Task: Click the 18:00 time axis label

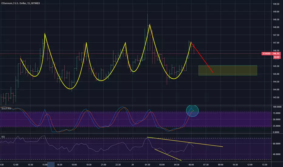Action: coord(74,165)
